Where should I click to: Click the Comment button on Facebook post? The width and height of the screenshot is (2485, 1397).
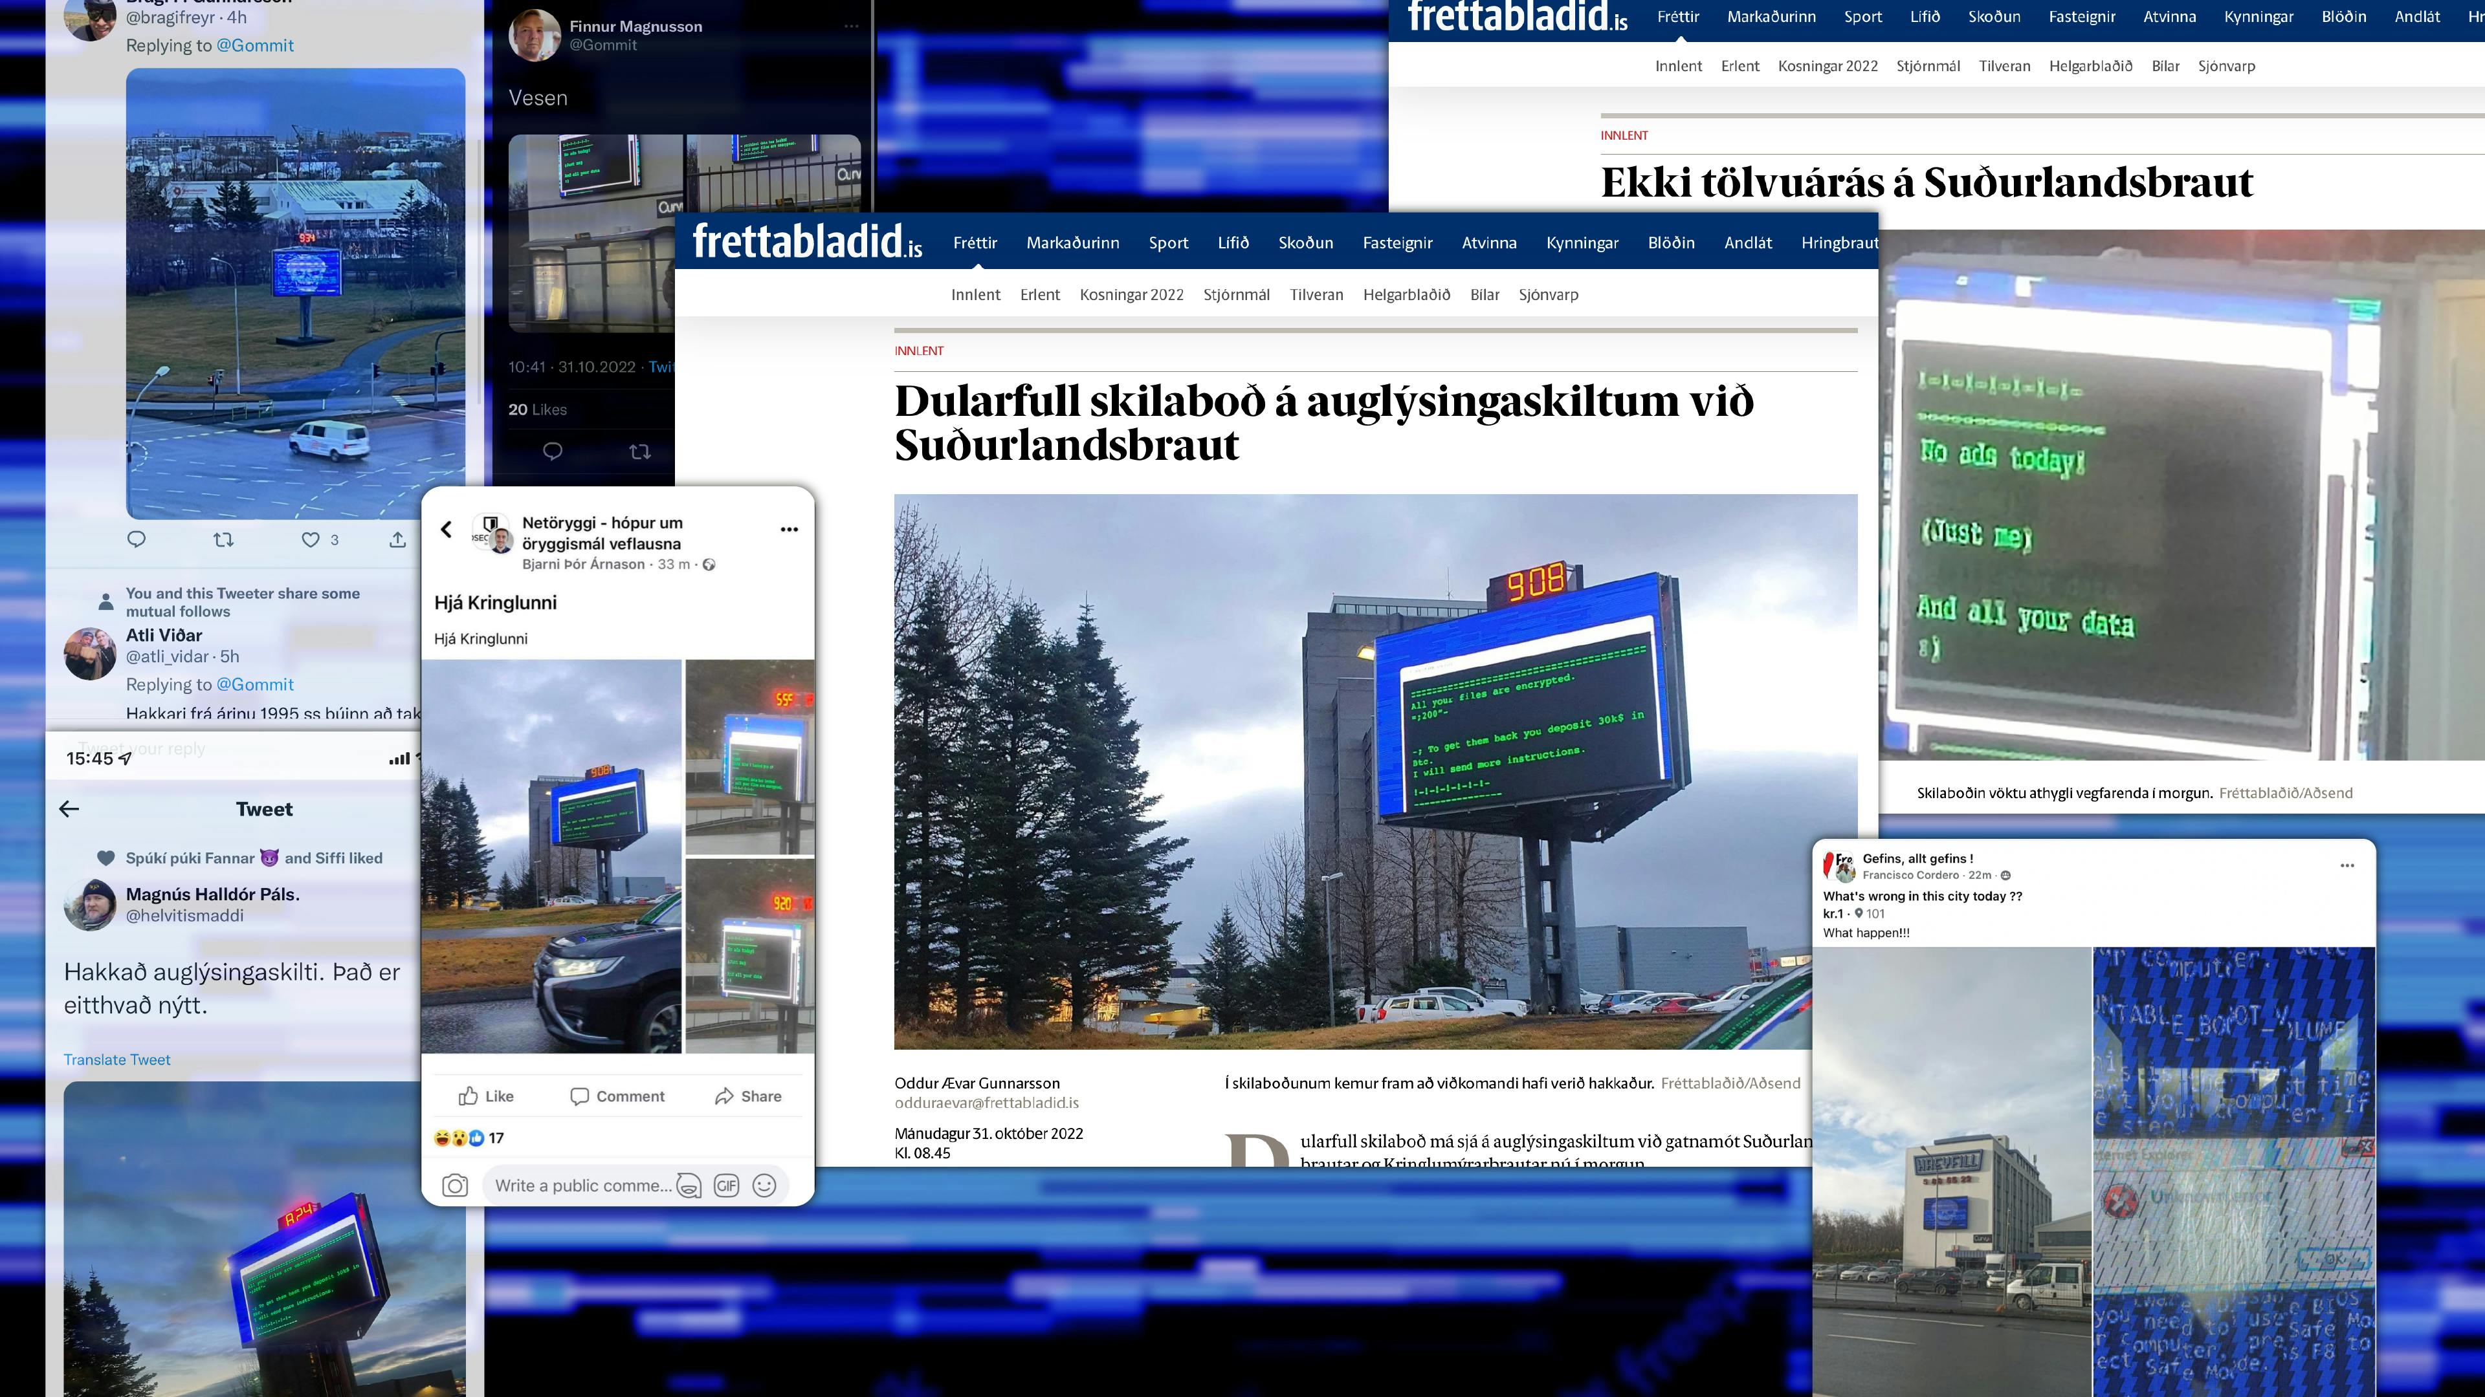coord(617,1096)
